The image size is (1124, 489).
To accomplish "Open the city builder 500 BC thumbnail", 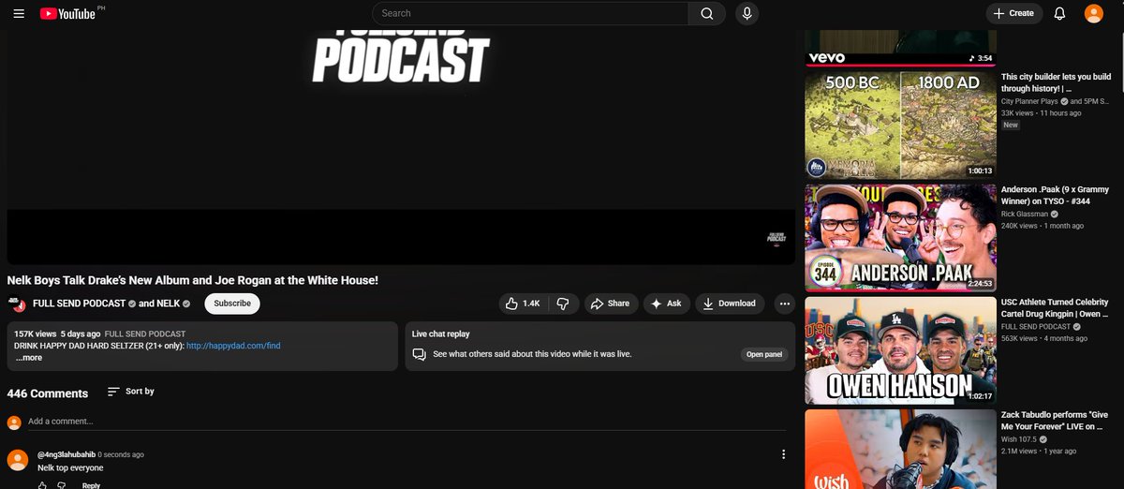I will (900, 126).
